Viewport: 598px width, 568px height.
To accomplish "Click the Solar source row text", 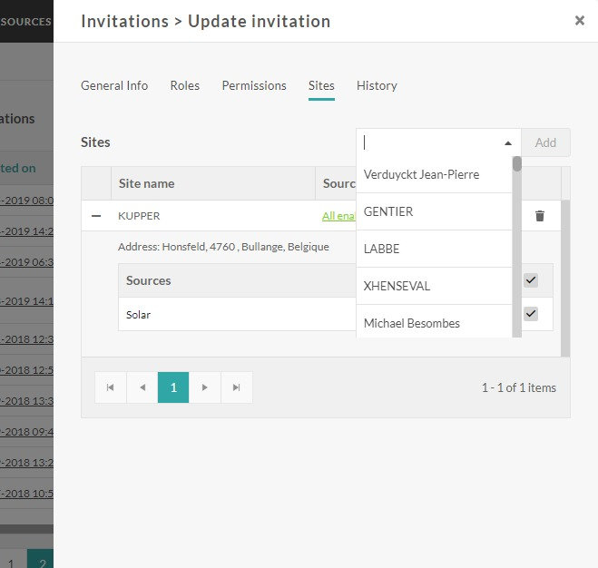I will click(x=138, y=315).
